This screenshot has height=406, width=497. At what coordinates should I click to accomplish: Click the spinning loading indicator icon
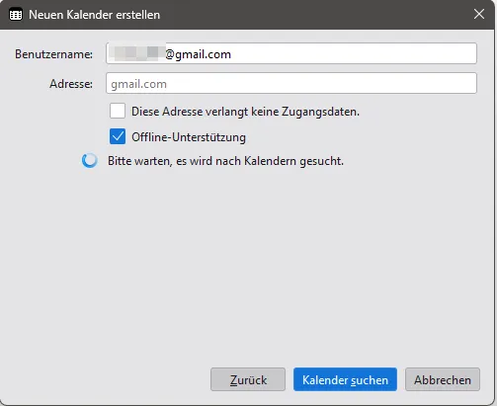point(90,161)
